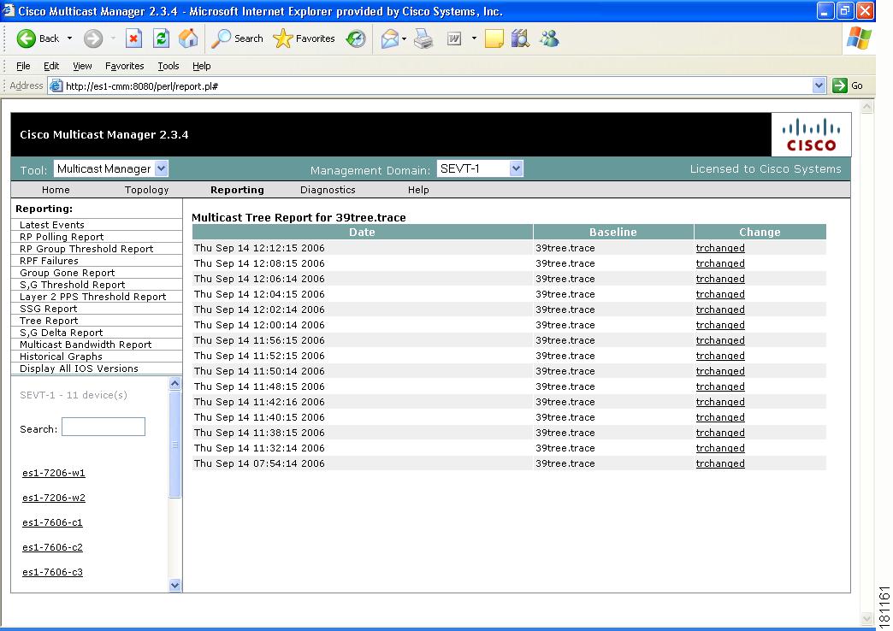Click trchanged for 12:12:15 entry
This screenshot has width=893, height=631.
pyautogui.click(x=720, y=248)
